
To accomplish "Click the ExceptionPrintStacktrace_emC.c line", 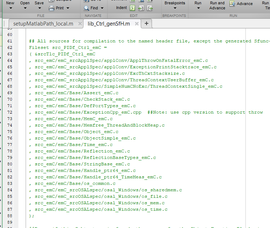I will point(123,67).
